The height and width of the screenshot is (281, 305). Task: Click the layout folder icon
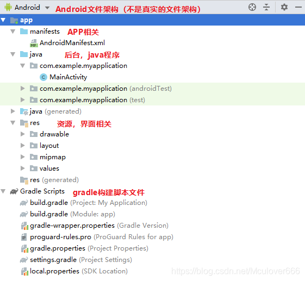click(x=34, y=146)
